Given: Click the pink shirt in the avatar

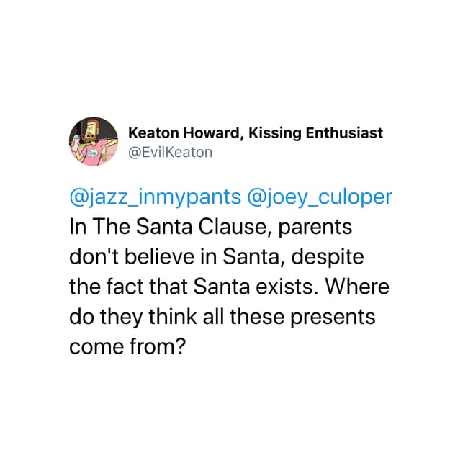Looking at the screenshot, I should tap(92, 153).
